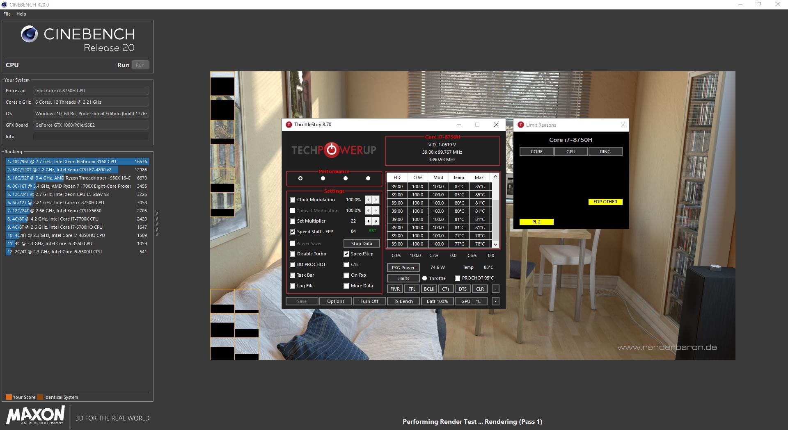Image resolution: width=788 pixels, height=430 pixels.
Task: Increase Set Multiplier with right arrow
Action: click(x=376, y=221)
